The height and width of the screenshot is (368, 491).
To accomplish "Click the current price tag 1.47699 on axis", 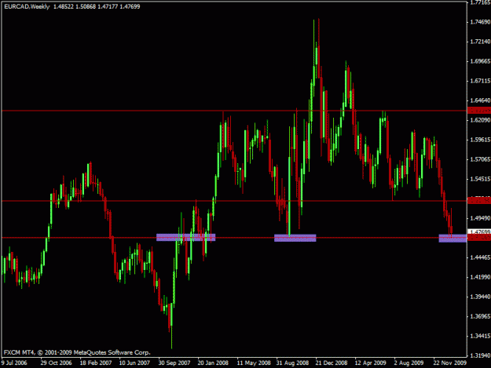I will (x=479, y=231).
